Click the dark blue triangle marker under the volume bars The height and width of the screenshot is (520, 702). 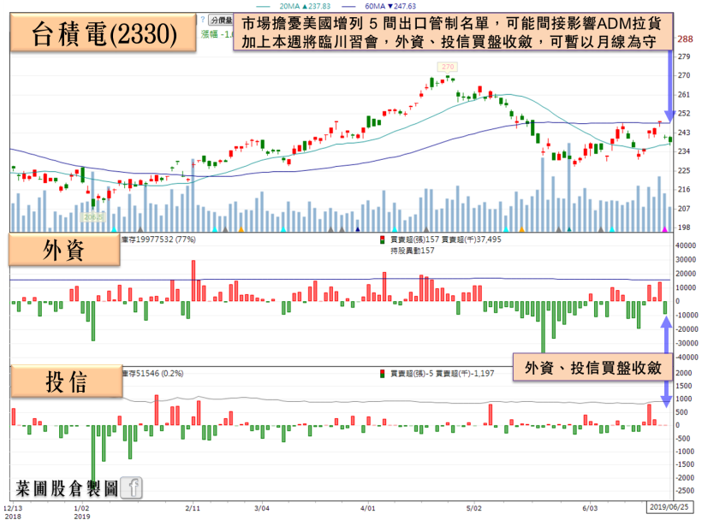click(358, 229)
